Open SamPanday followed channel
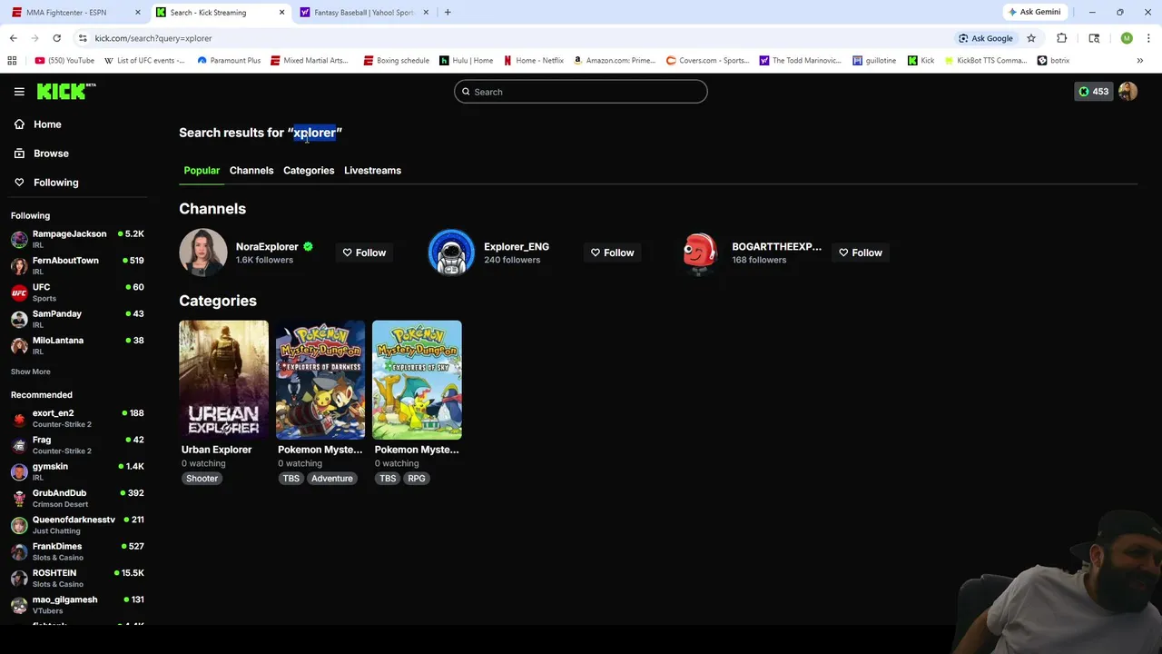 (x=77, y=320)
